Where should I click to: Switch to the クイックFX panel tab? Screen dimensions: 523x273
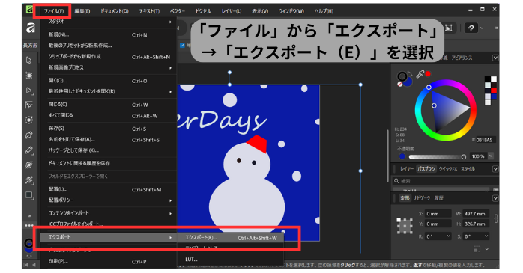[x=448, y=169]
